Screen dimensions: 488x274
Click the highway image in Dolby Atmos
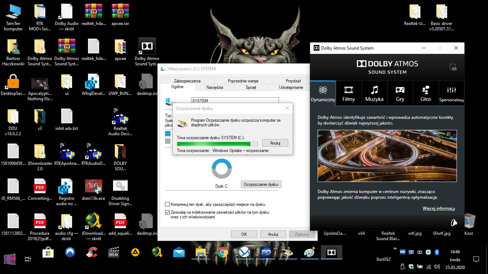pyautogui.click(x=387, y=156)
